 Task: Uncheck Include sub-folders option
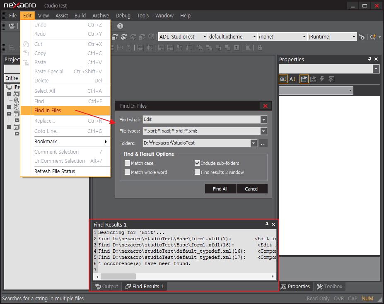pyautogui.click(x=198, y=163)
